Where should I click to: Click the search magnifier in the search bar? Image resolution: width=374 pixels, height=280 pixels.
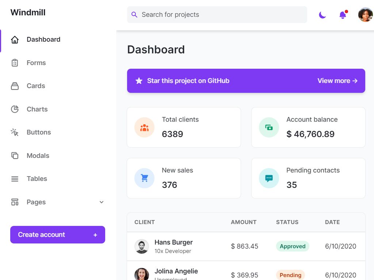click(134, 15)
